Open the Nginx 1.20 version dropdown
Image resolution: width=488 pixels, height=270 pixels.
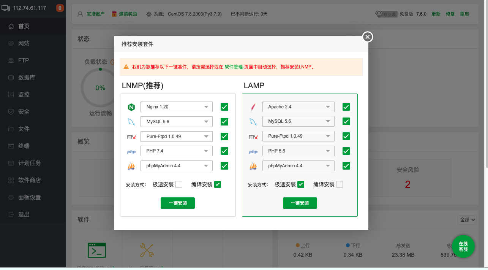[x=177, y=107]
